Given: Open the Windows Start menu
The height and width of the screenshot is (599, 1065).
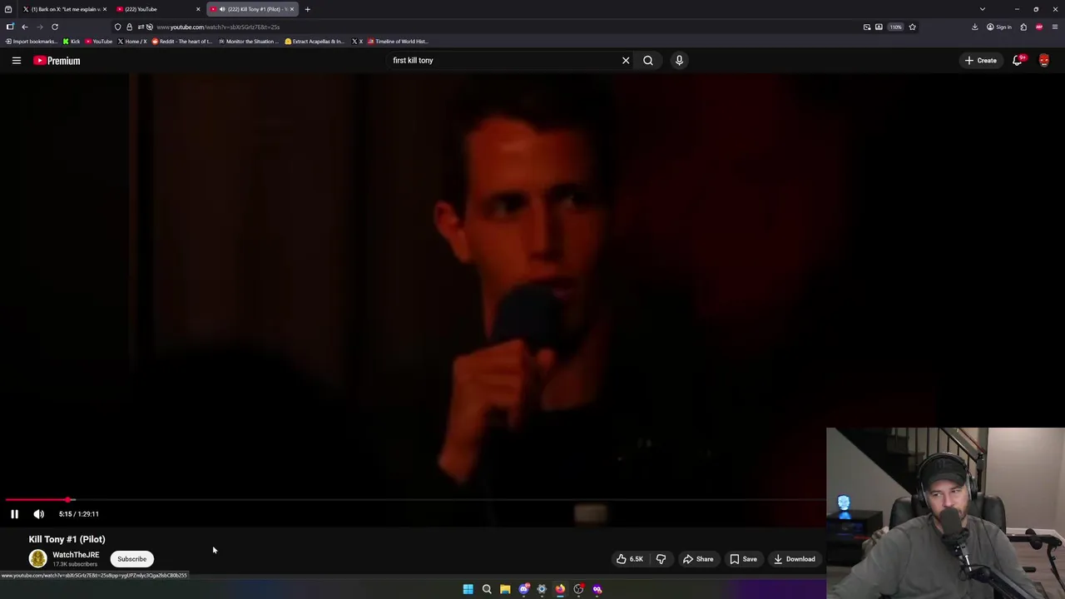Looking at the screenshot, I should tap(468, 589).
